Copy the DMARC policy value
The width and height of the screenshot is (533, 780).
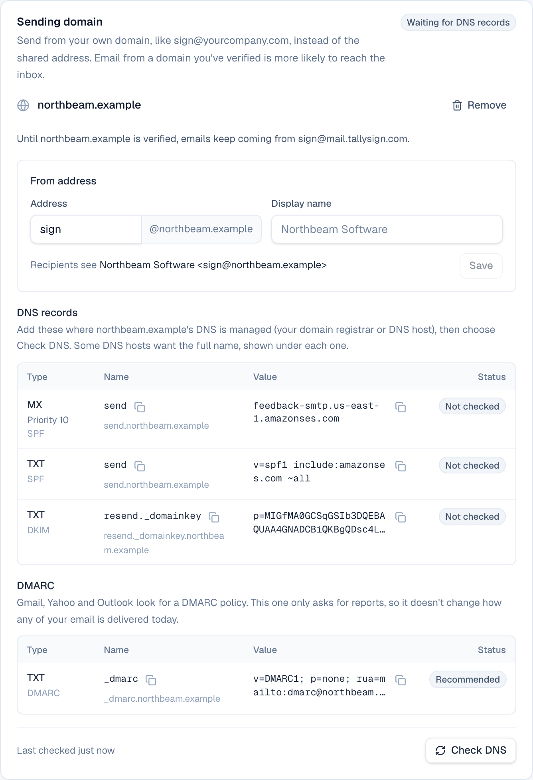click(x=401, y=680)
